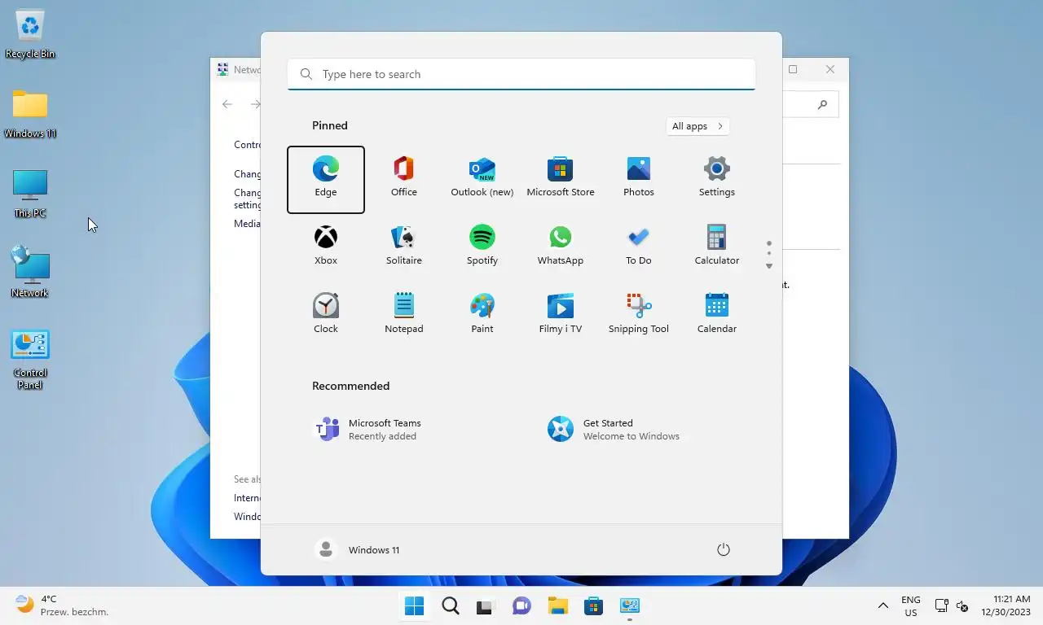Open the Edge pinned app
1043x625 pixels.
pyautogui.click(x=326, y=180)
